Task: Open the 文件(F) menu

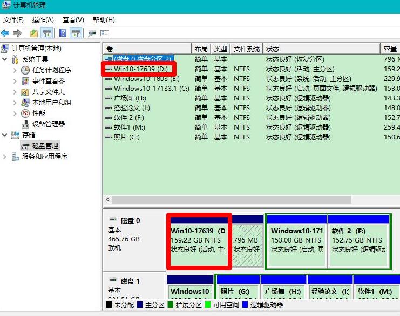Action: (13, 19)
